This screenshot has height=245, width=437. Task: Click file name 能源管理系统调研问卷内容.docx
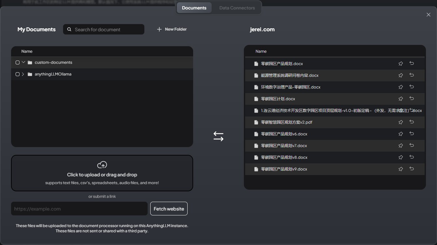pyautogui.click(x=290, y=75)
